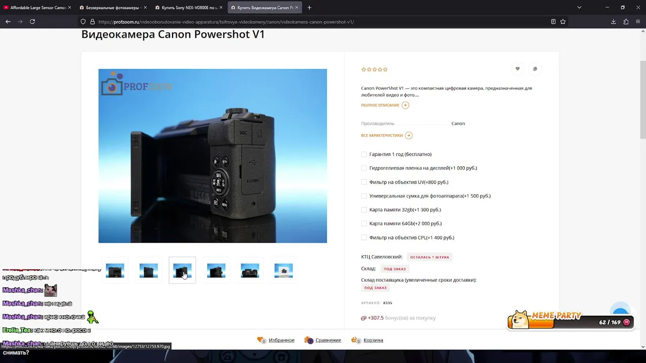Viewport: 646px width, 363px height.
Task: Select the highlighted third product thumbnail
Action: point(182,271)
